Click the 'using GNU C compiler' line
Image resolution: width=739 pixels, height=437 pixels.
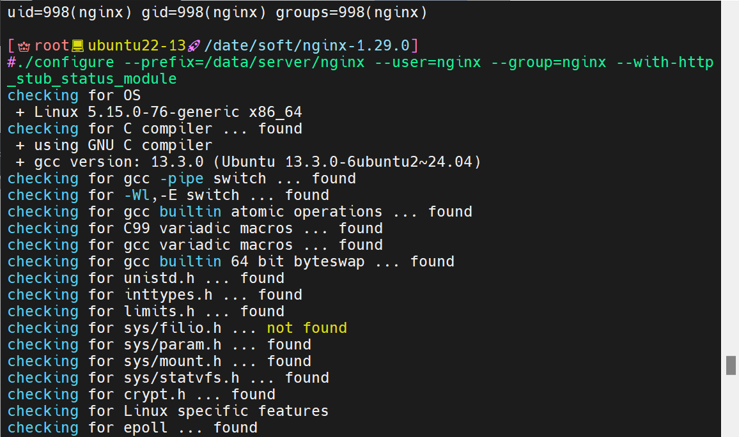click(114, 145)
